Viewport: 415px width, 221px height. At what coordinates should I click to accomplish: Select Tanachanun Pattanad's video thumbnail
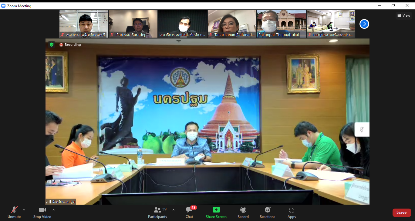coord(232,24)
